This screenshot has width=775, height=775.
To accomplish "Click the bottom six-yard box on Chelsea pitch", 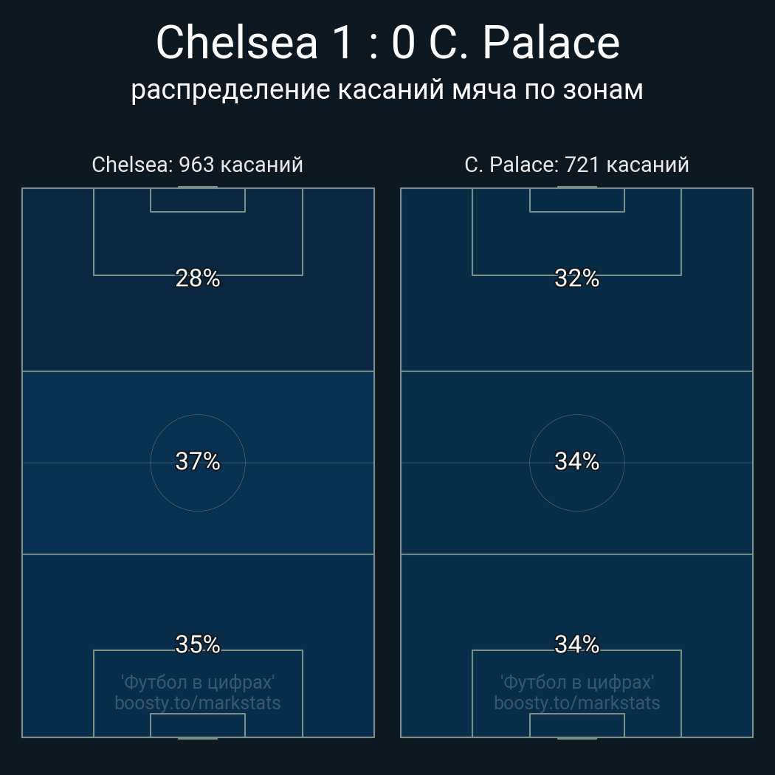I will (198, 725).
